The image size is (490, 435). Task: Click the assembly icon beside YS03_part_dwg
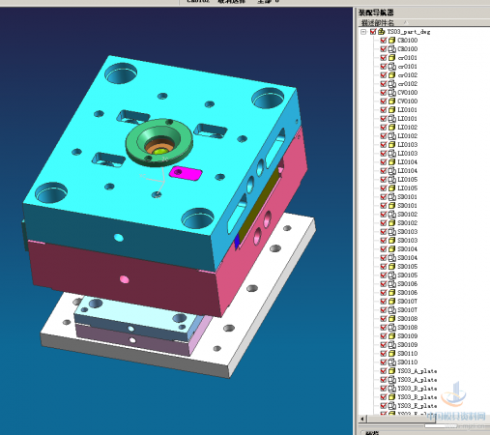[382, 32]
